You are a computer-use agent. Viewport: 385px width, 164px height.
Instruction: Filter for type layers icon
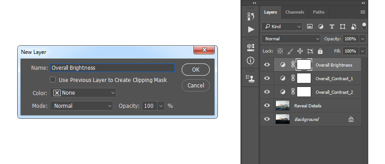[x=332, y=27]
